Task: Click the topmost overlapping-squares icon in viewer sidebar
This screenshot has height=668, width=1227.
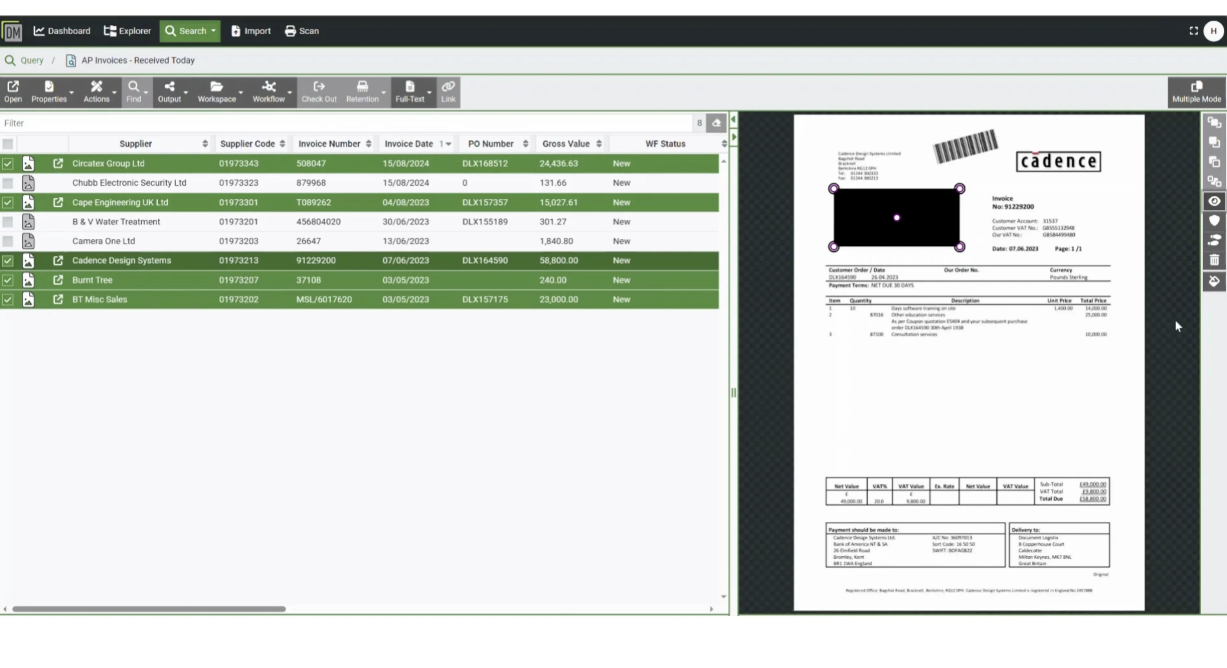Action: [1214, 122]
